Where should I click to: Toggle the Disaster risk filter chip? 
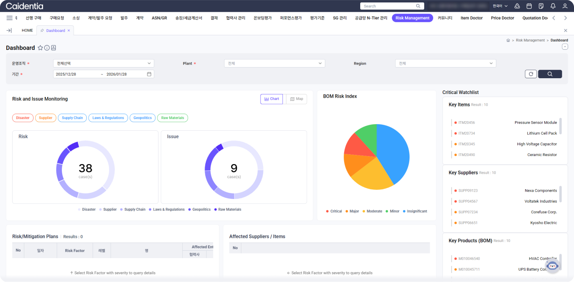tap(23, 118)
